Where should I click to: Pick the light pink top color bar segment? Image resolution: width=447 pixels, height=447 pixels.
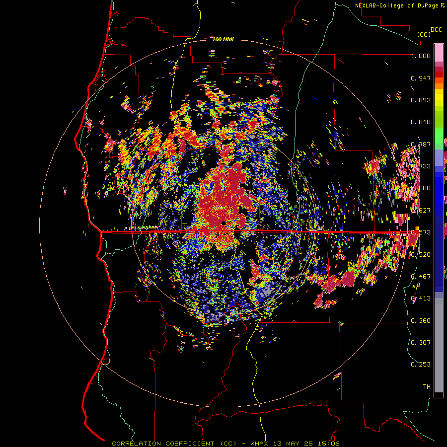coord(439,53)
